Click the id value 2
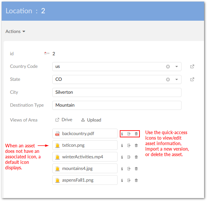 tap(54, 54)
